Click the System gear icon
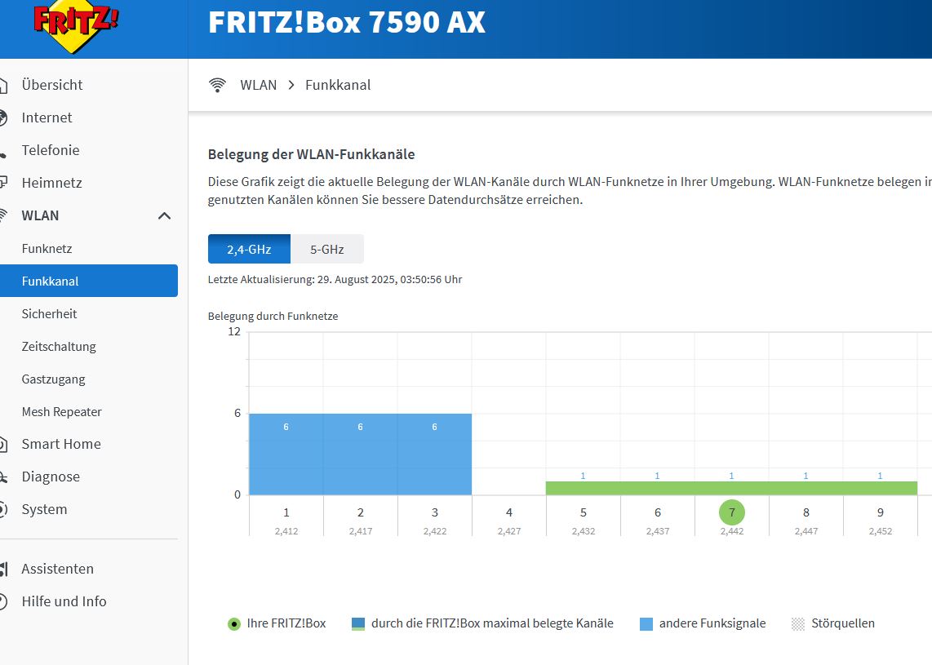The image size is (932, 665). (x=3, y=509)
